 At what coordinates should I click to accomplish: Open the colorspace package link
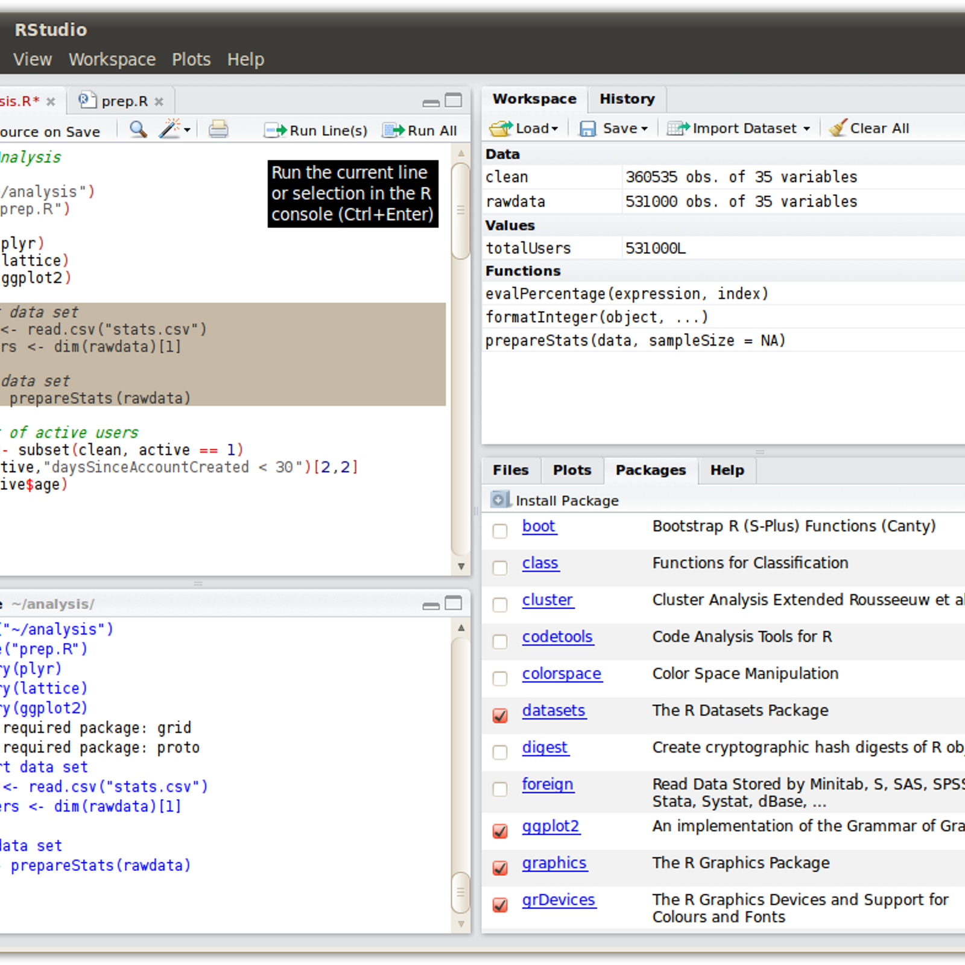click(x=562, y=673)
